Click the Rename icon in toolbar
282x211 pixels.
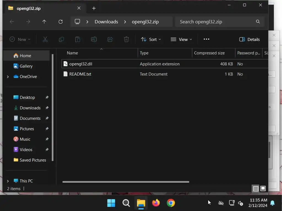click(94, 39)
